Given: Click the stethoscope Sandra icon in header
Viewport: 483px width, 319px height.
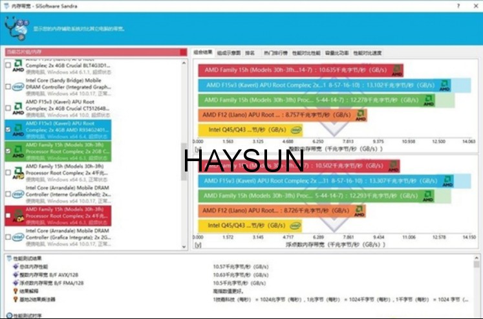Looking at the screenshot, I should coord(17,28).
